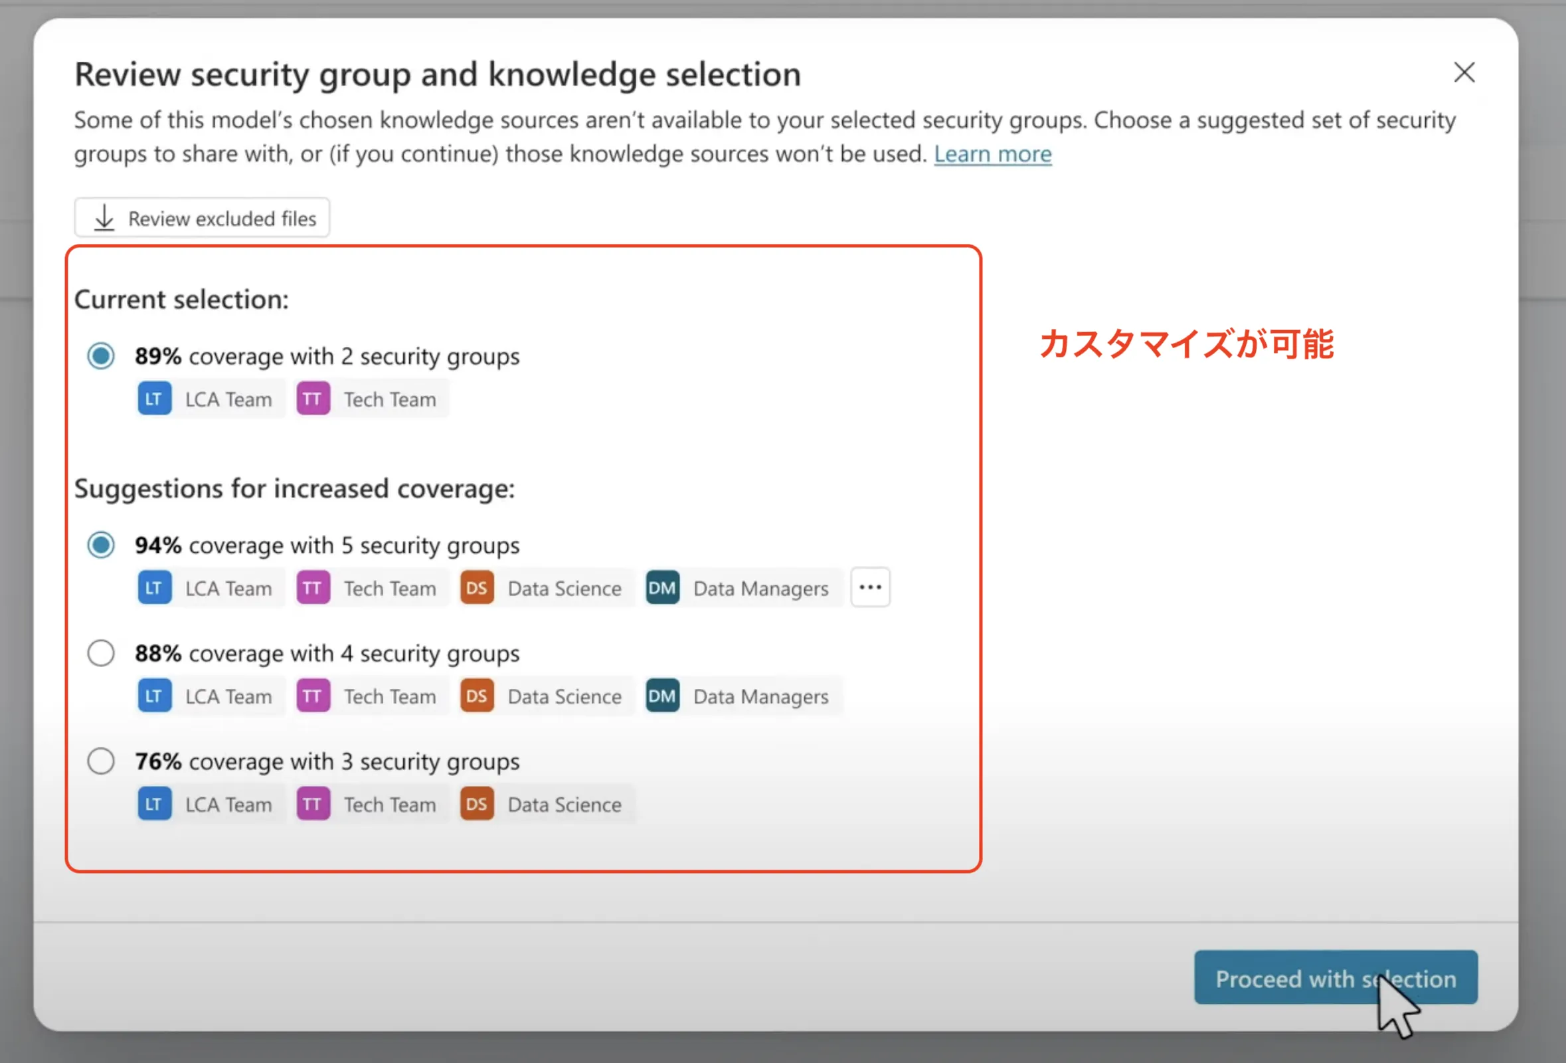This screenshot has width=1566, height=1063.
Task: Click the Data Science icon in the 76% option
Action: click(476, 803)
